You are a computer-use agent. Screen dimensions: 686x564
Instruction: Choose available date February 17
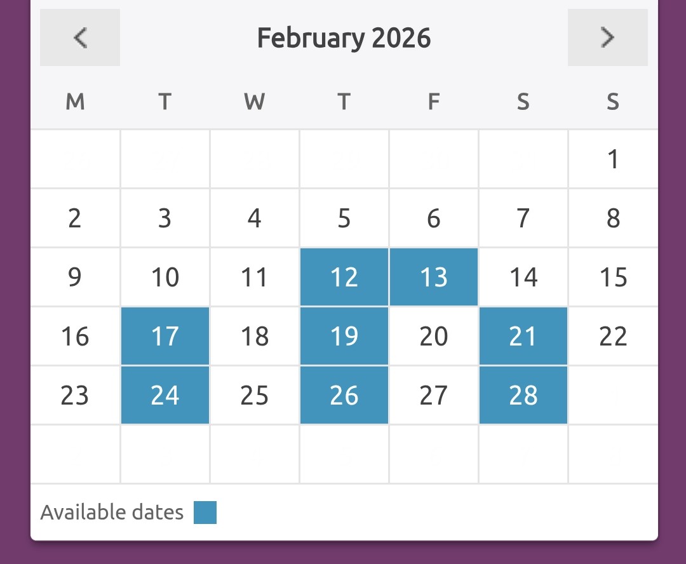coord(165,336)
